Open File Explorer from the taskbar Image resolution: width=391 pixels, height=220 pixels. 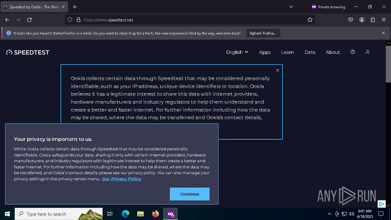click(x=141, y=214)
